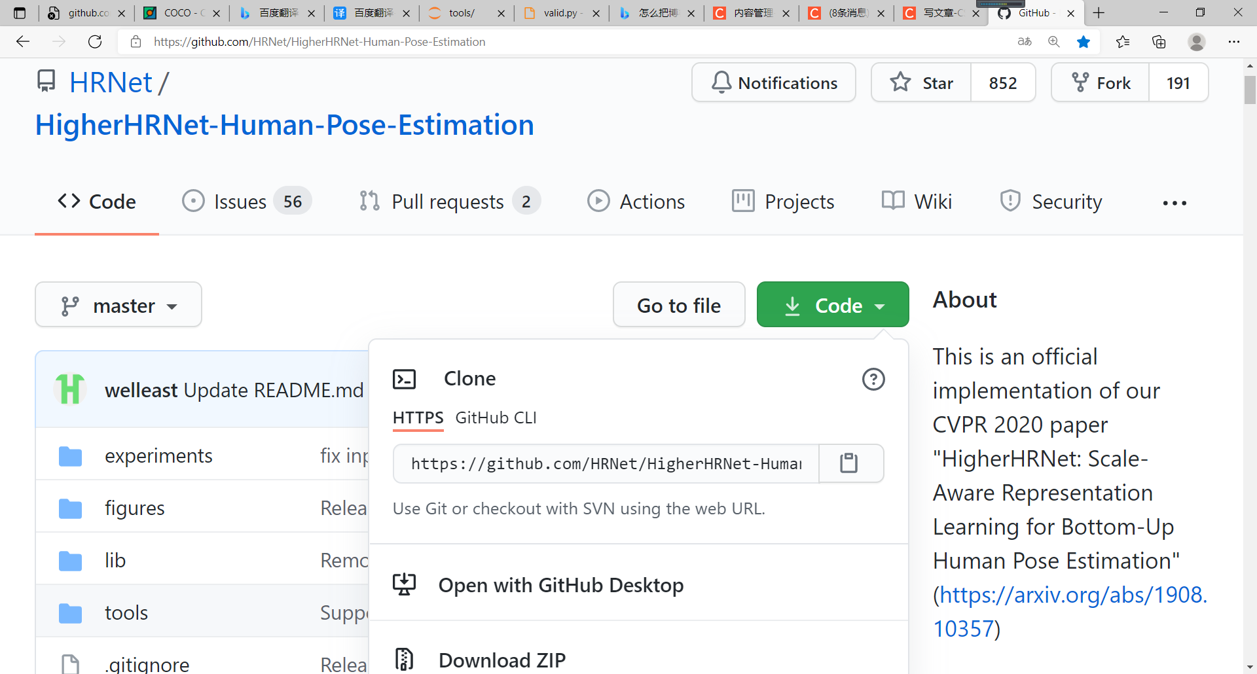The height and width of the screenshot is (674, 1257).
Task: Click the Open with GitHub Desktop icon
Action: point(405,584)
